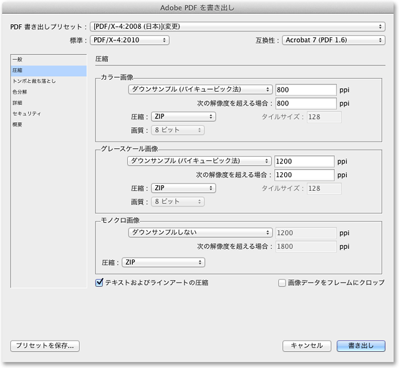Click the カラー画像 800 ppi resolution field
The width and height of the screenshot is (399, 368).
pos(305,89)
